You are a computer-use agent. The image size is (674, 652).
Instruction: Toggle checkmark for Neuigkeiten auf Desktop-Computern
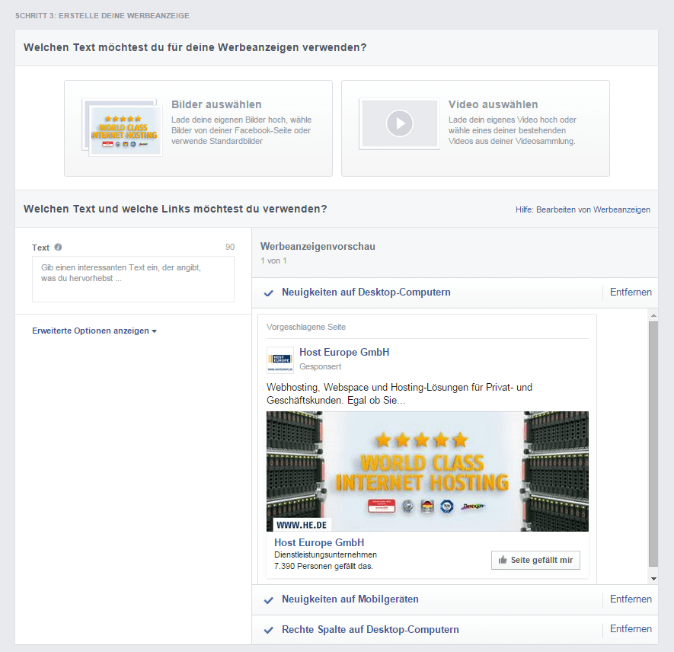269,293
